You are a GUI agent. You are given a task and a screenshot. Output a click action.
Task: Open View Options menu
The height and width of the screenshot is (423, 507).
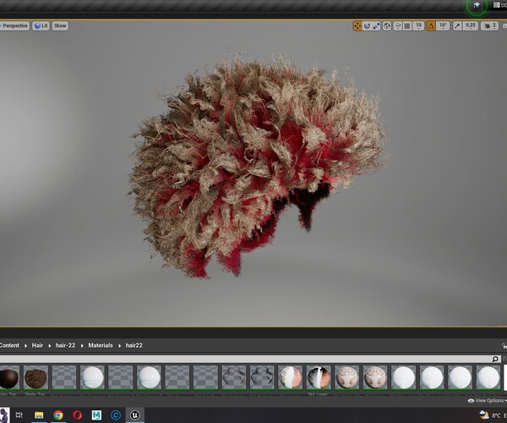click(x=488, y=401)
